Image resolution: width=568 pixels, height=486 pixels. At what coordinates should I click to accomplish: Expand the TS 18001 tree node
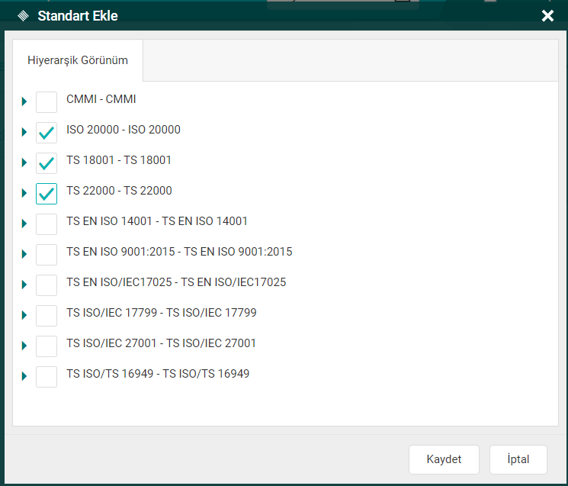(x=24, y=162)
